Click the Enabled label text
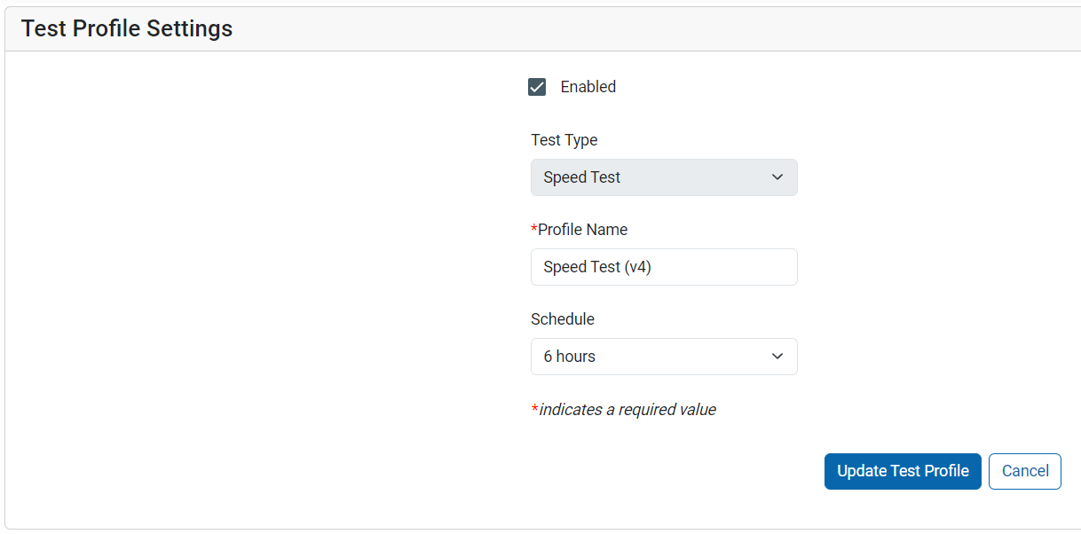Viewport: 1081px width, 534px height. tap(588, 87)
